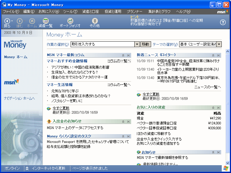231x173 pixels.
Task: Open the プランナー menu
Action: point(135,12)
